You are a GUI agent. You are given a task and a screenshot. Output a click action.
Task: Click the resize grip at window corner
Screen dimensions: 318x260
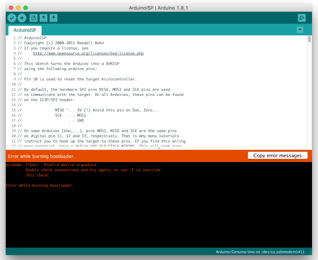[310, 253]
